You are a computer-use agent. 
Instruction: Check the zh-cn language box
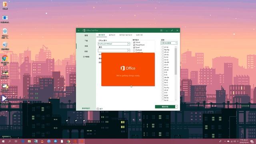[163, 52]
